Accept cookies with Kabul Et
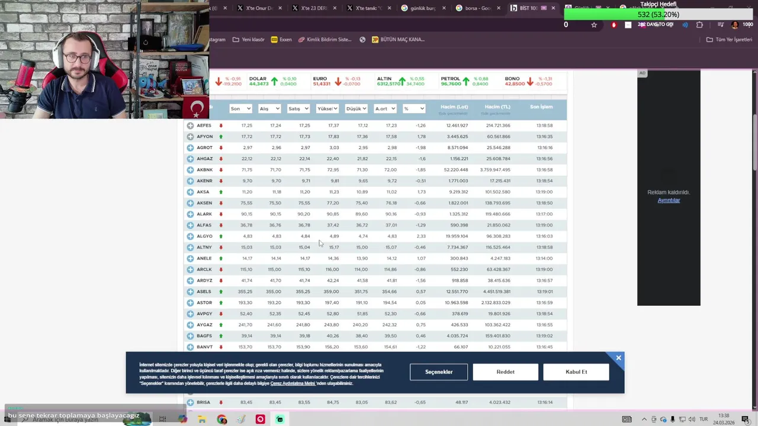Screen dimensions: 758x426 click(x=576, y=372)
